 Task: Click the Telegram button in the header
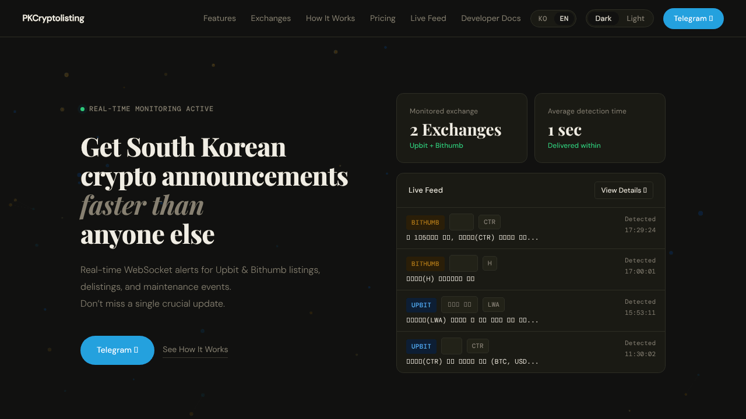tap(694, 19)
